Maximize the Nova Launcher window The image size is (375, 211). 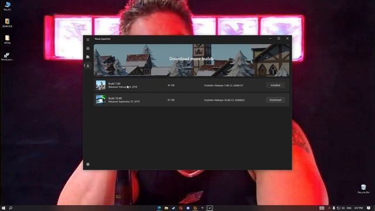click(x=279, y=39)
